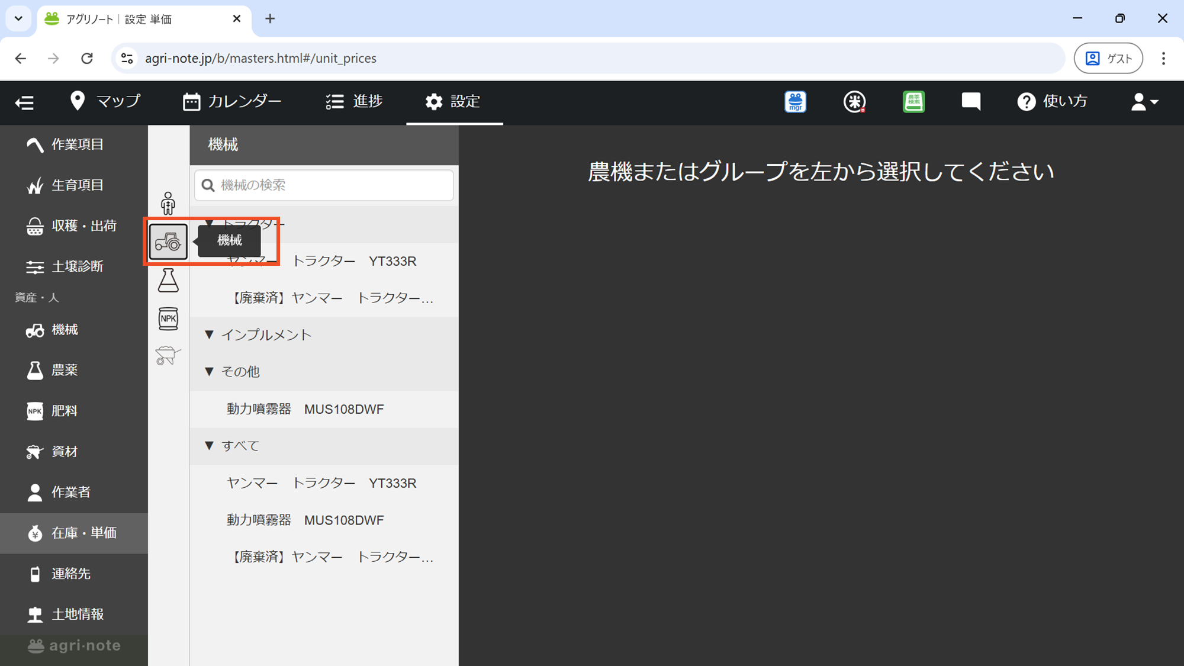
Task: Click the worker person icon in the strip
Action: pos(168,203)
